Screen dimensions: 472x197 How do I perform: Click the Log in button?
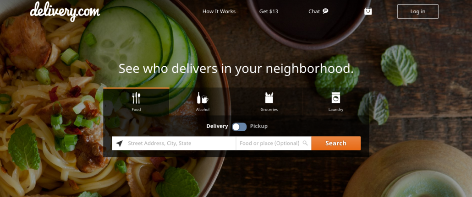point(418,11)
